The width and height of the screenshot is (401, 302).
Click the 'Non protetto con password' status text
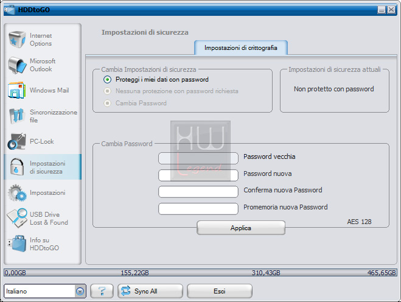[x=333, y=89]
